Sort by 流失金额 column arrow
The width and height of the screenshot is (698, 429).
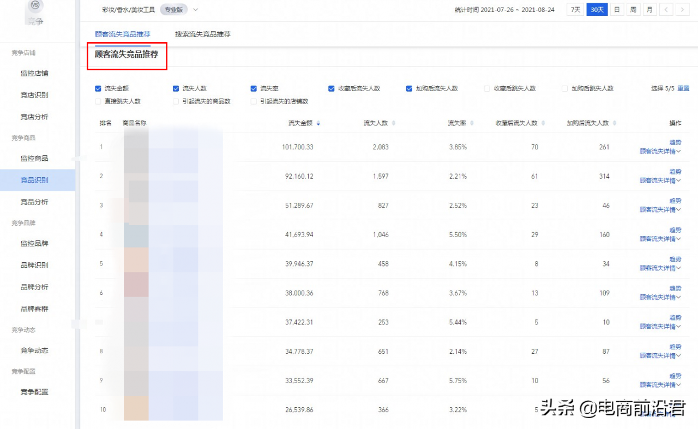click(318, 123)
